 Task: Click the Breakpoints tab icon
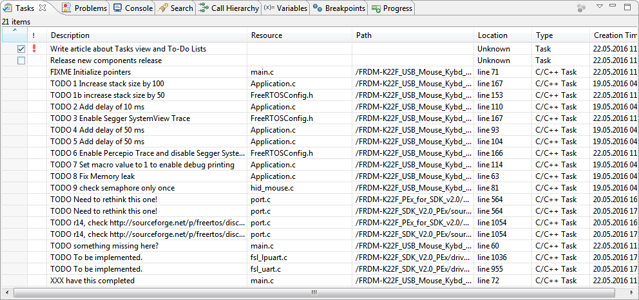coord(318,8)
